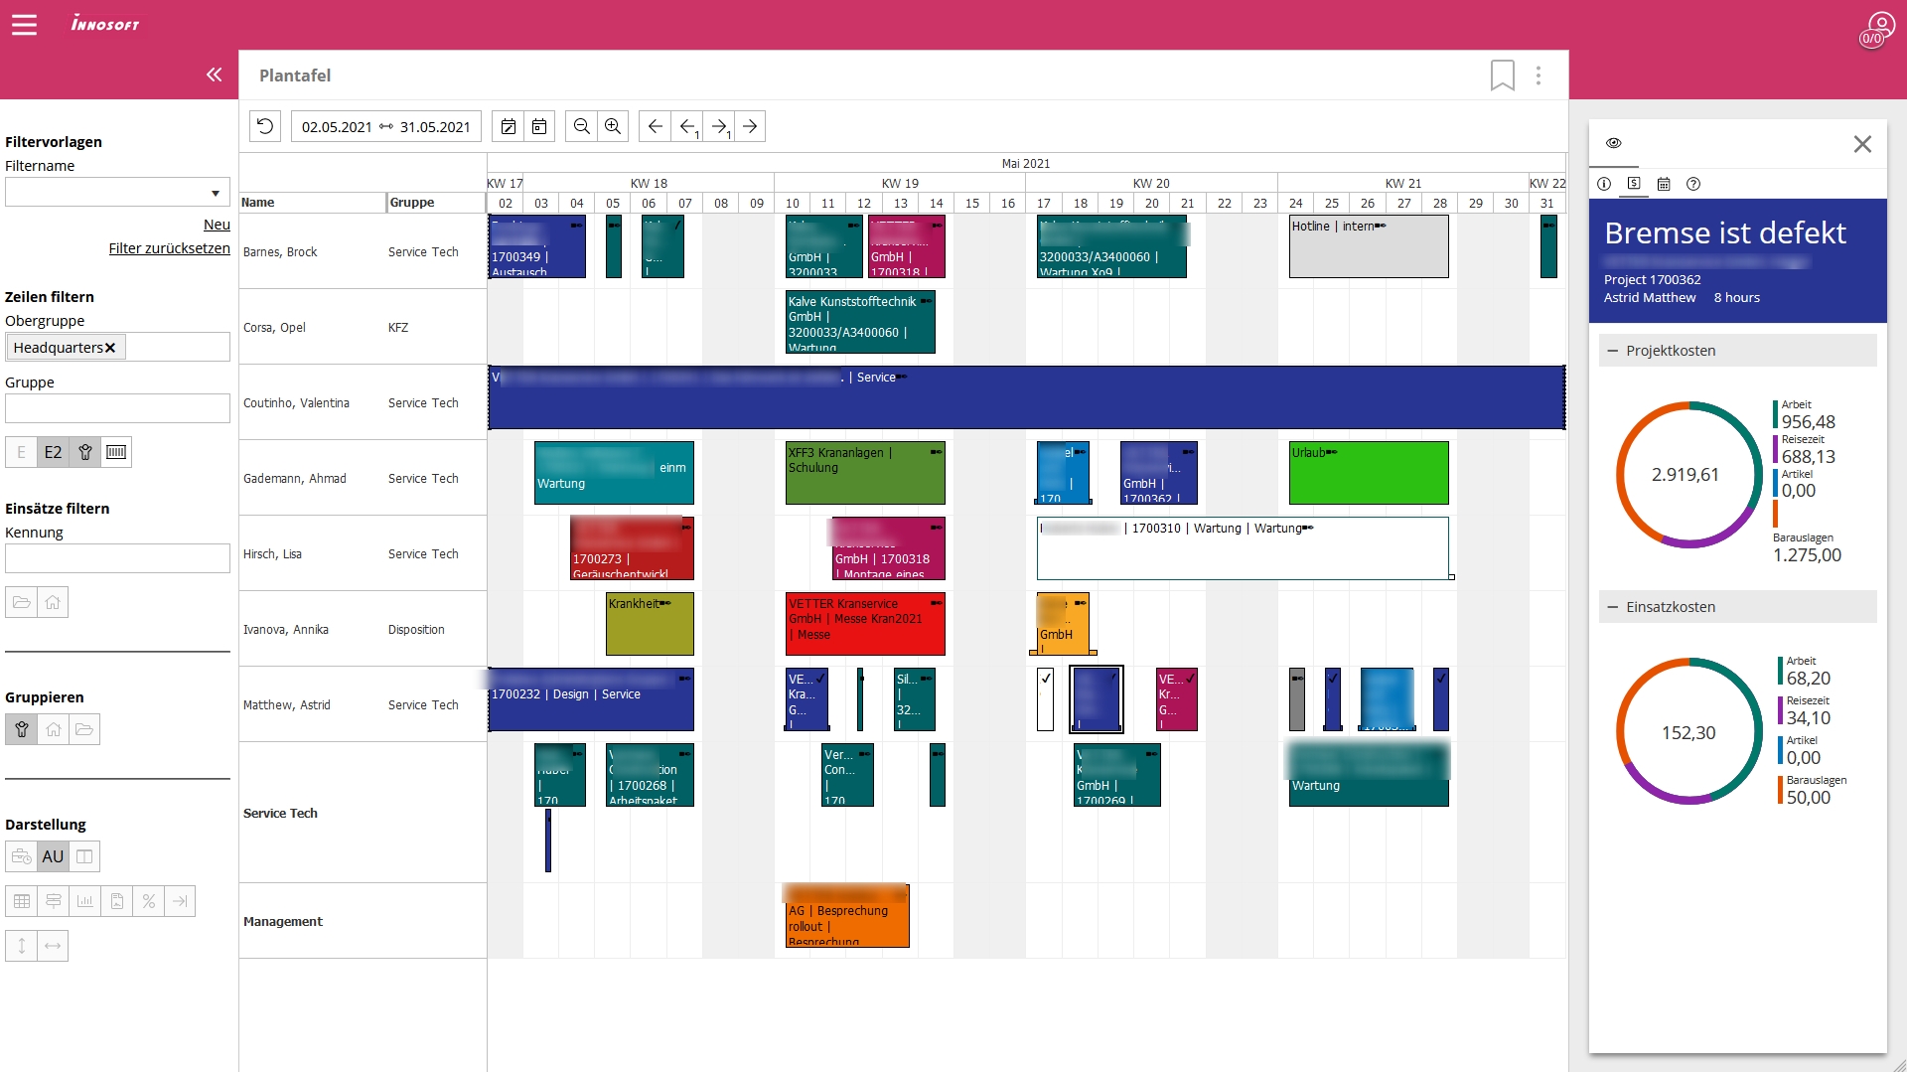
Task: Toggle the AU display option
Action: pyautogui.click(x=53, y=856)
